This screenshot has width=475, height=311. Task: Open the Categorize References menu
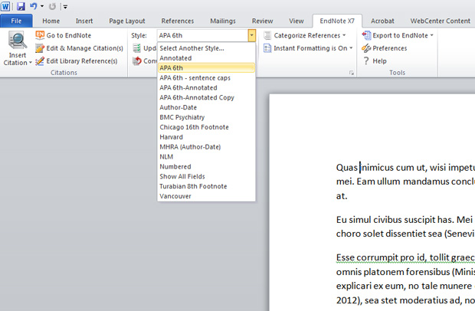pyautogui.click(x=310, y=35)
